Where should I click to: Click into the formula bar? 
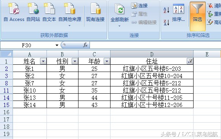[x=155, y=45]
